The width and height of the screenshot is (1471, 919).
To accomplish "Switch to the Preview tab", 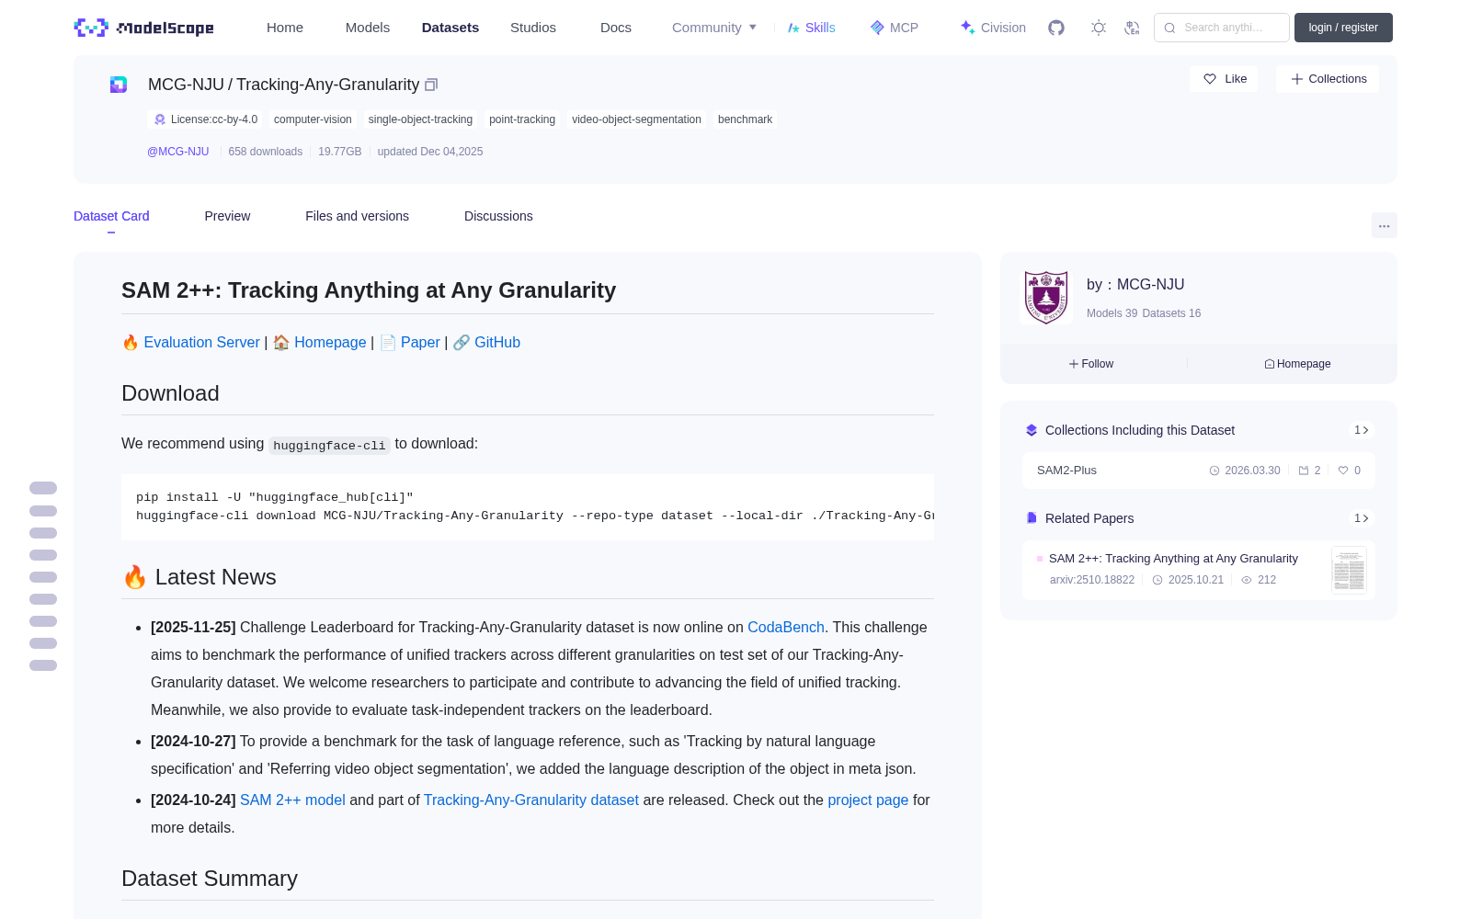I will tap(227, 216).
